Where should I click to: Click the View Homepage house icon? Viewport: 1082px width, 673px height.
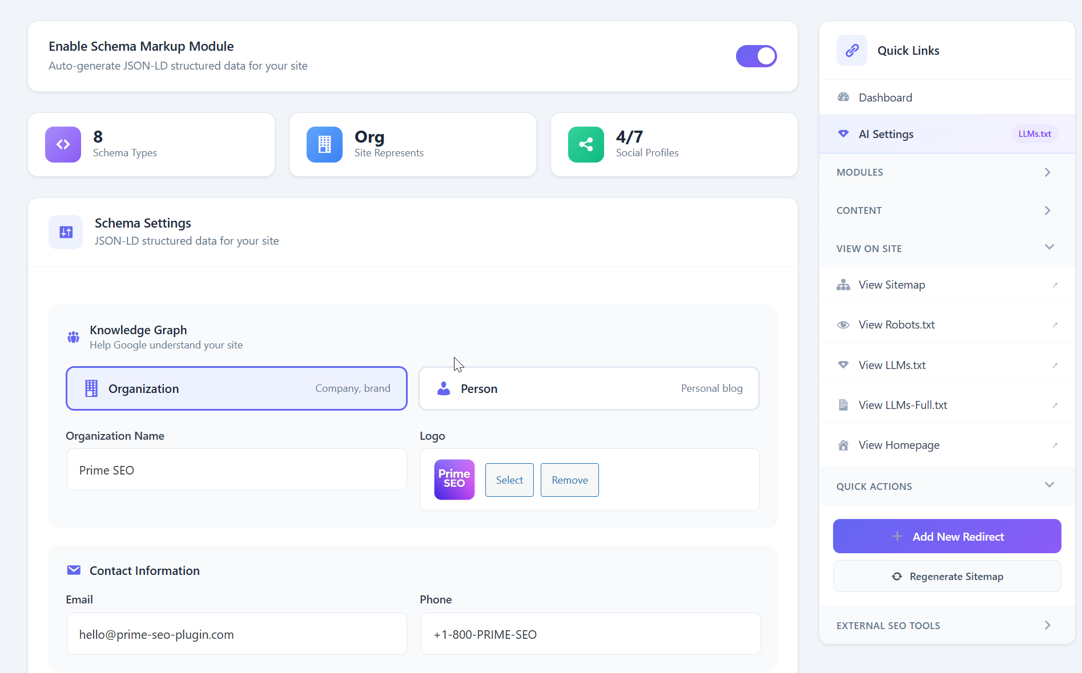[843, 445]
